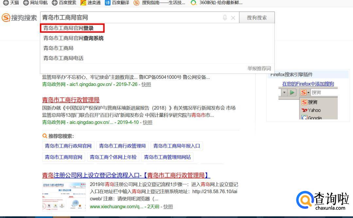This screenshot has width=353, height=218.
Task: Open the 百度翻译 bookmark
Action: (117, 3)
